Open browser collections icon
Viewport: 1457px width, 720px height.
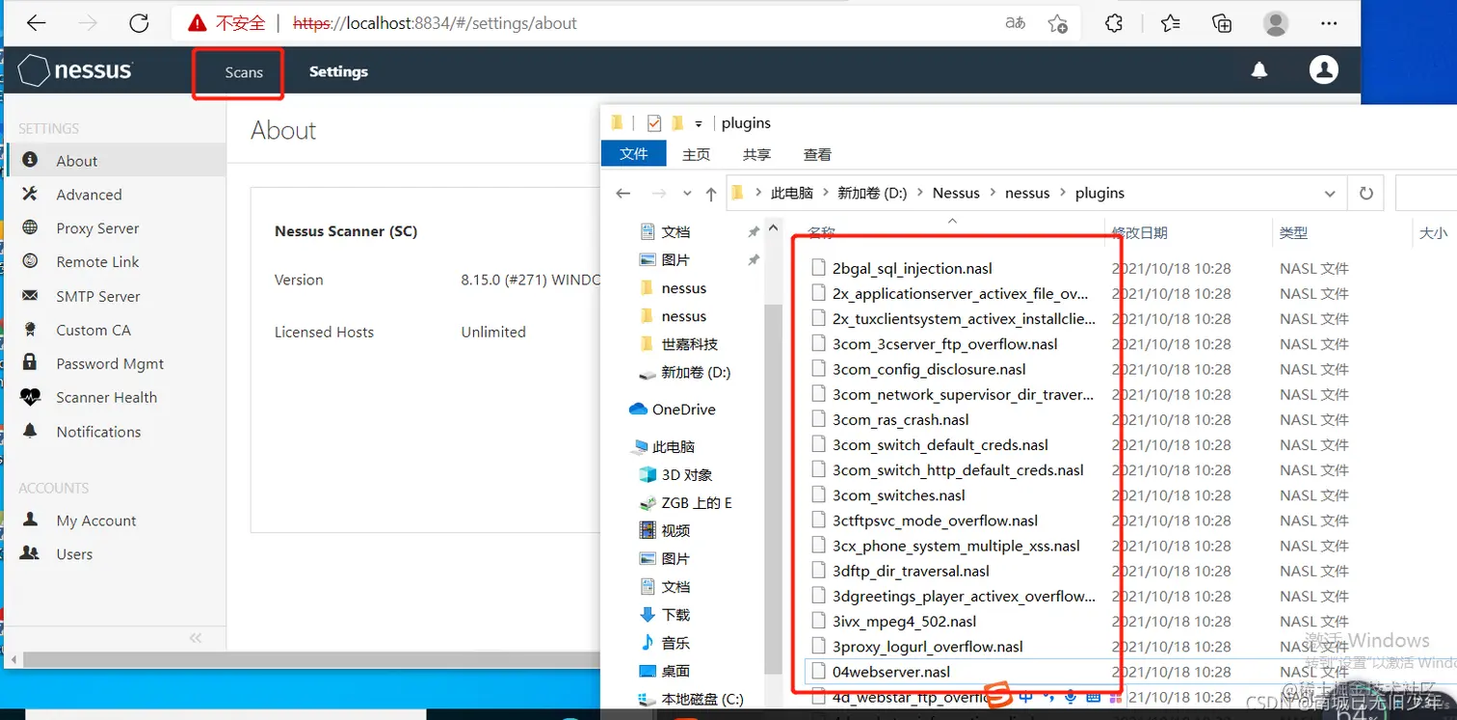1222,23
